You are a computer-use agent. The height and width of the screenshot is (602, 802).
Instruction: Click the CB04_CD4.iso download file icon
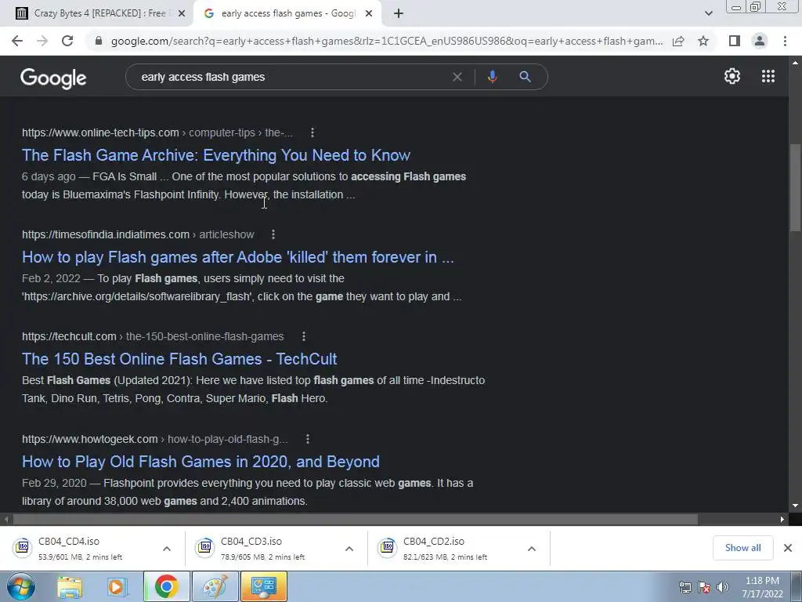(x=22, y=548)
